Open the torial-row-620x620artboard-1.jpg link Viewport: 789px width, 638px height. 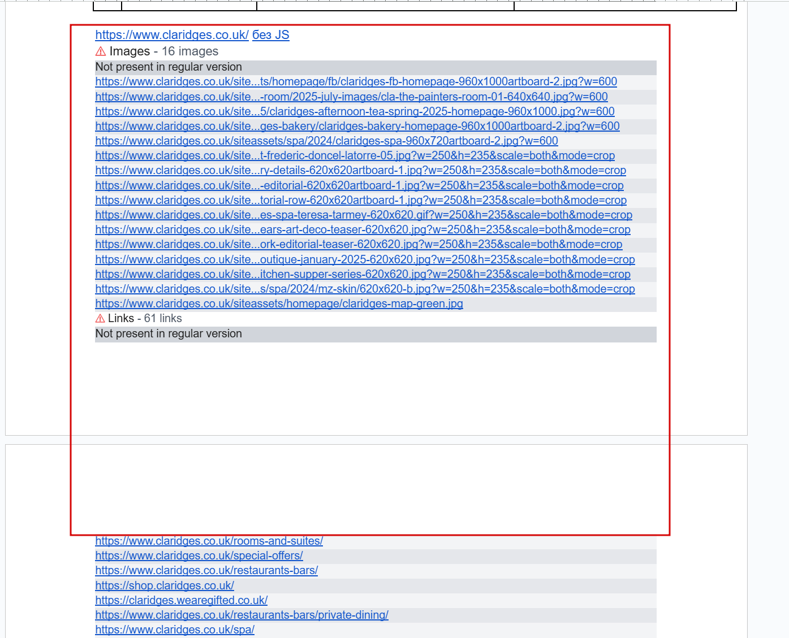pos(361,201)
